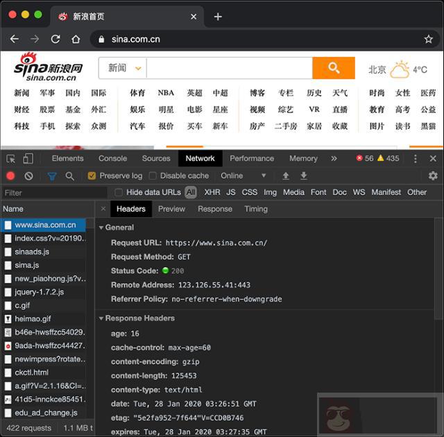Open the Timing tab
The width and height of the screenshot is (444, 437).
pyautogui.click(x=256, y=209)
